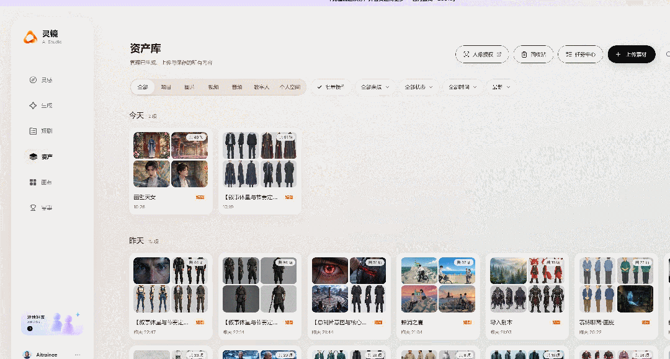Open today's card with dark coat outfits
The image size is (670, 359).
point(260,159)
